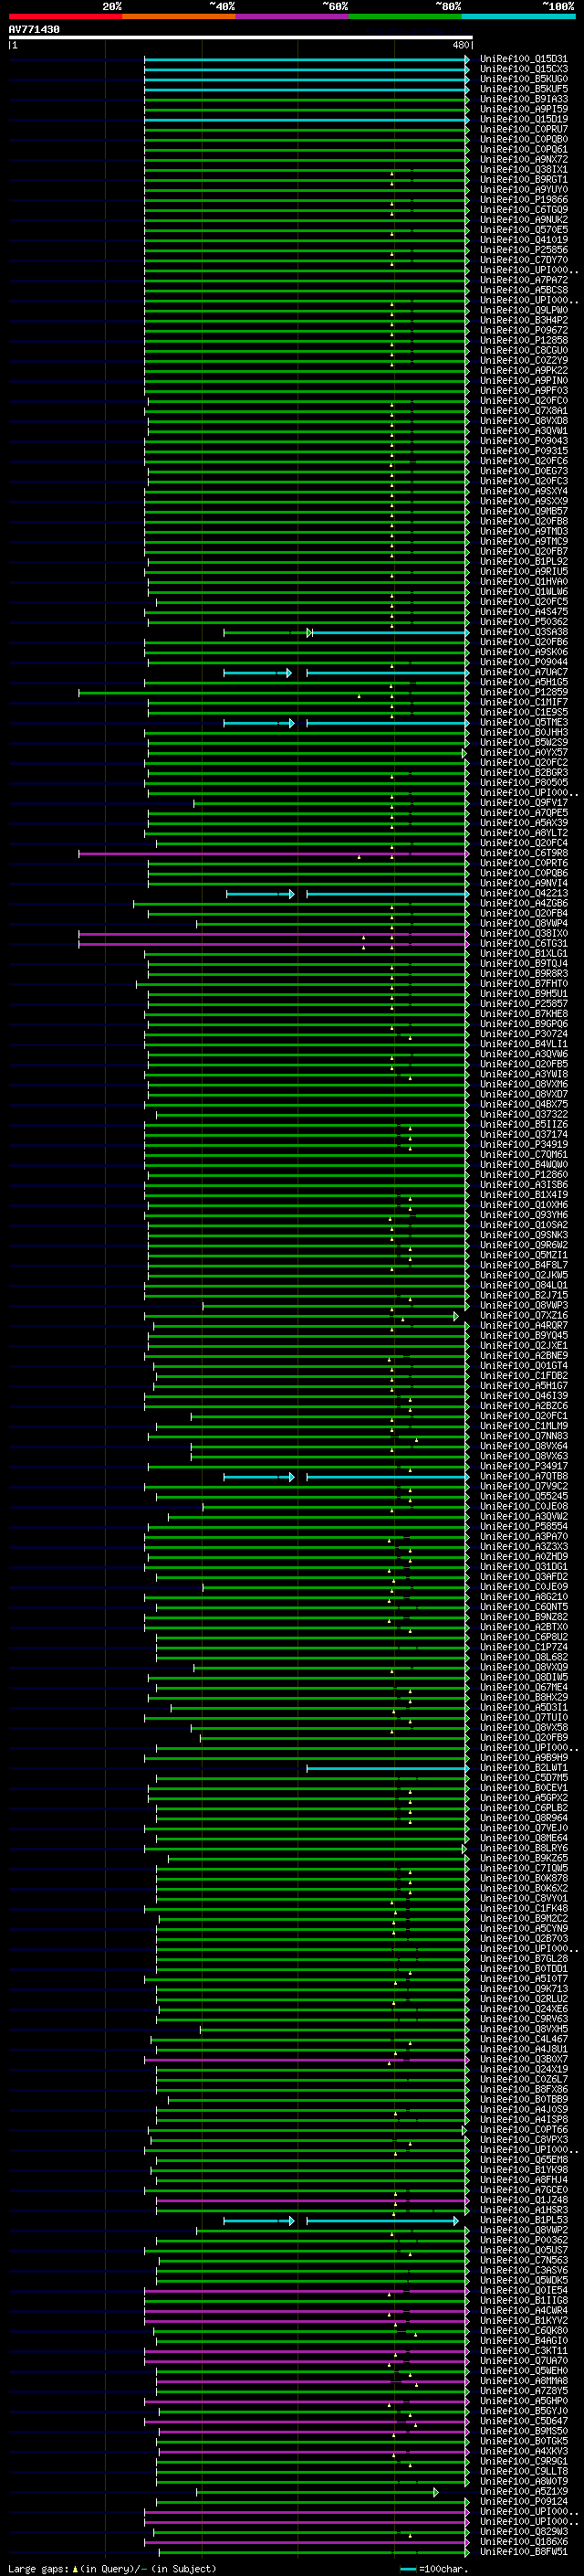This screenshot has height=2576, width=584.
Task: Select the UniRef100_C6TG31 label
Action: [x=523, y=943]
